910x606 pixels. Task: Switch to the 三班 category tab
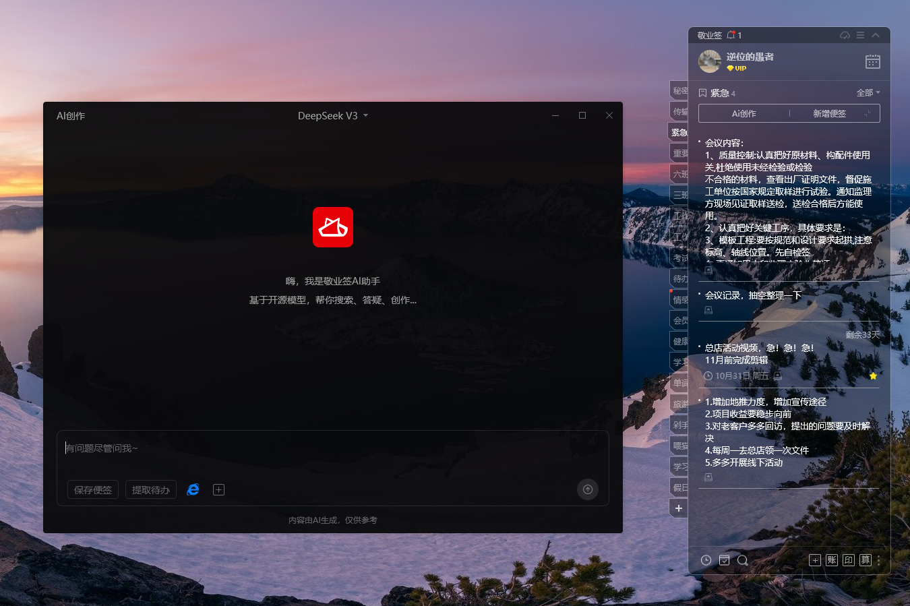tap(679, 195)
